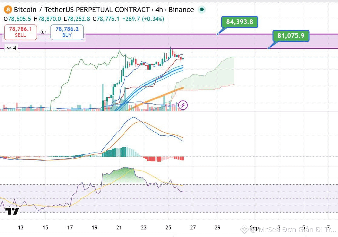Viewport: 338px width, 237px height.
Task: Click the 0.1 spread value between the SELL and BUY buttons
Action: [x=44, y=32]
